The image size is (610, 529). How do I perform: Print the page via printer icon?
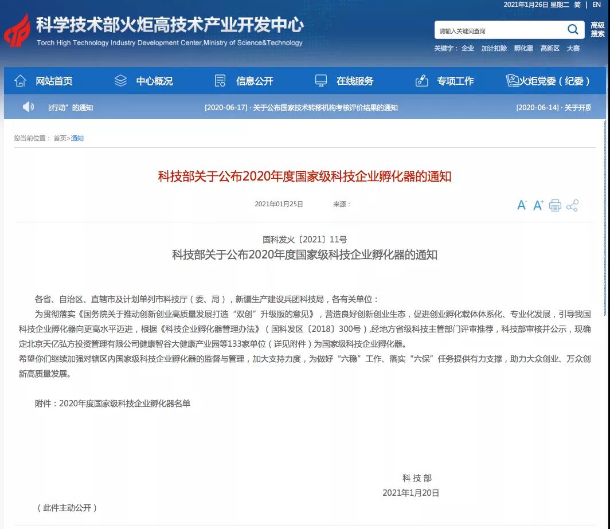coord(555,205)
